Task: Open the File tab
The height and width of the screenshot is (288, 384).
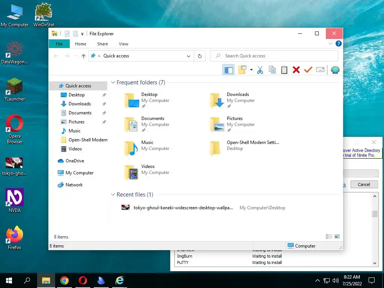Action: (59, 44)
